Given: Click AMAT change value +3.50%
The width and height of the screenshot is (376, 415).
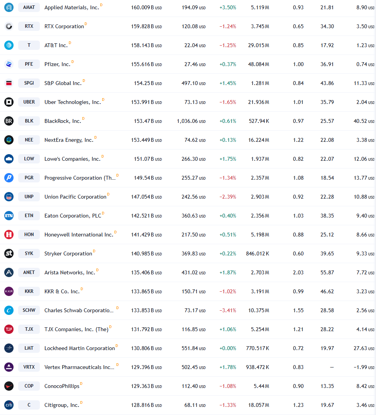Looking at the screenshot, I should [x=227, y=8].
